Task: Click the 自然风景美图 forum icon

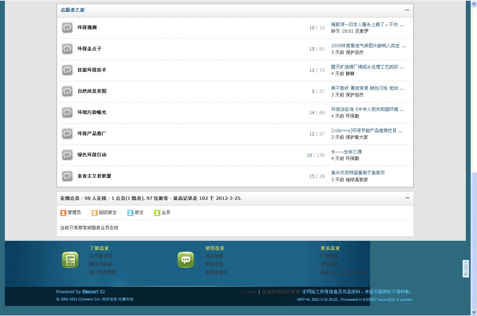Action: 67,91
